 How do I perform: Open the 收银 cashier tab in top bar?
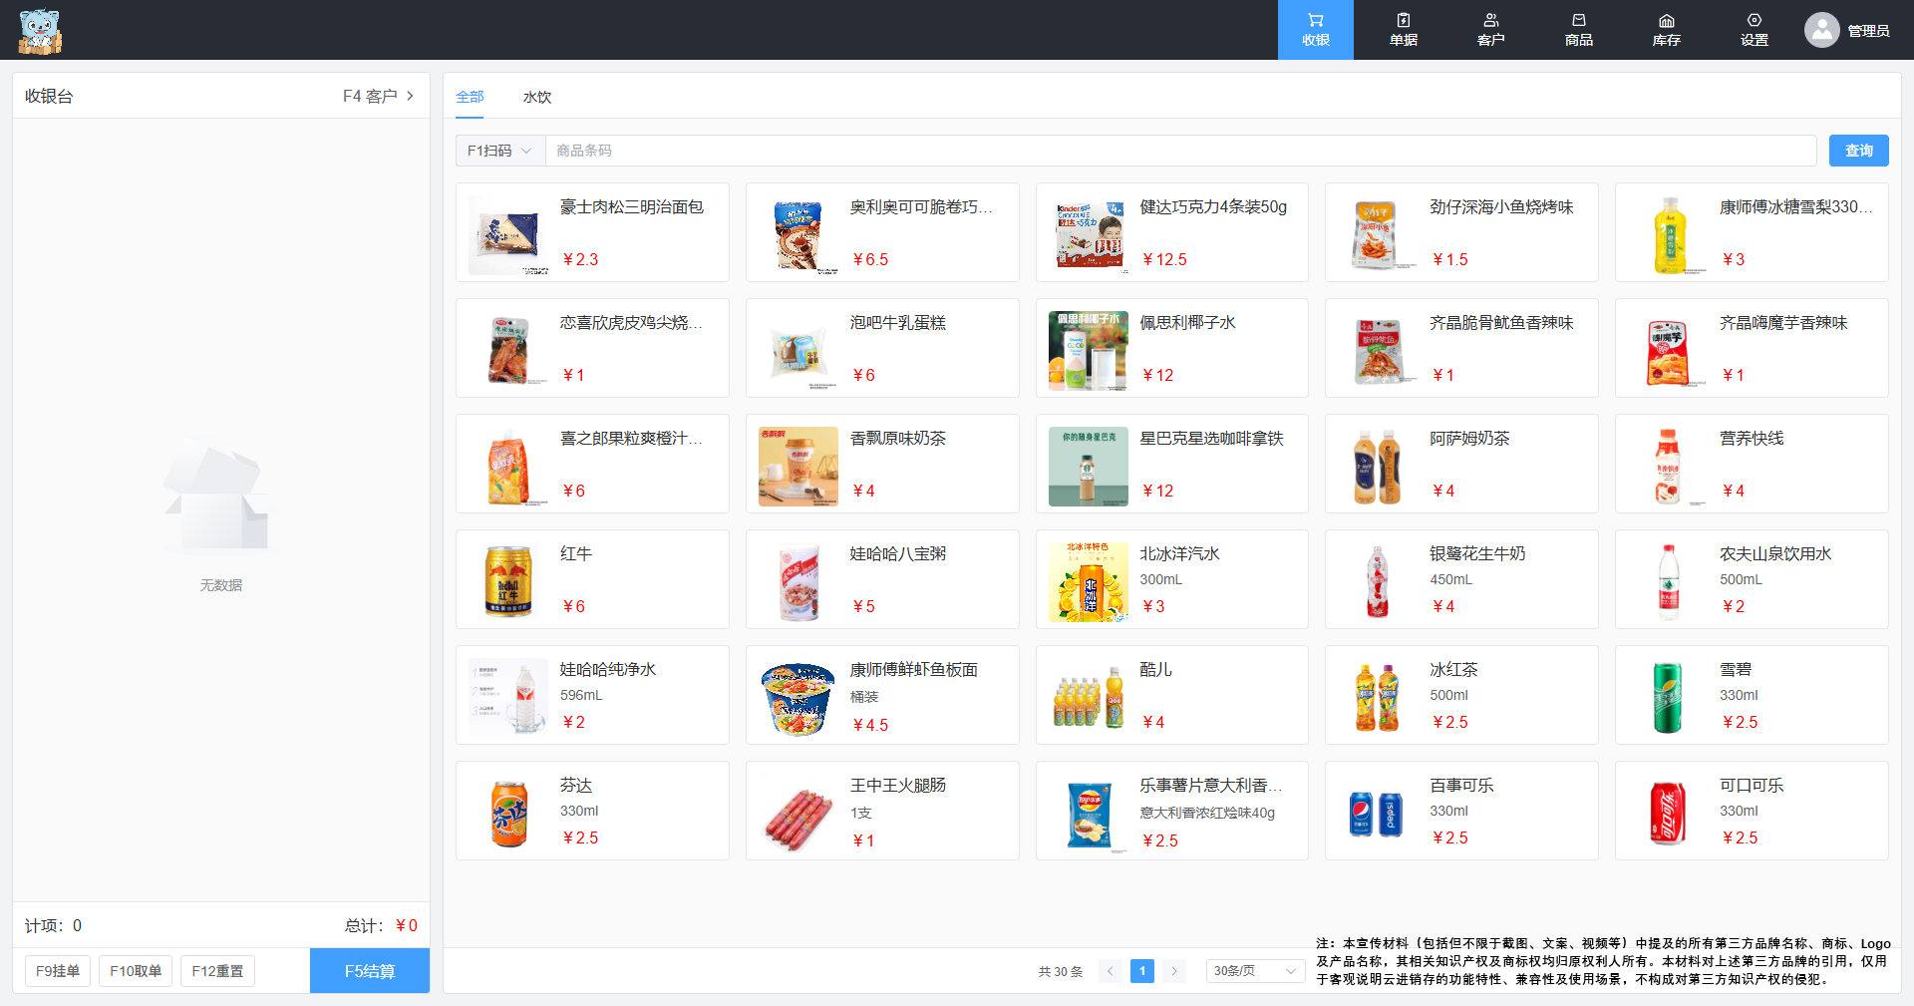point(1315,30)
